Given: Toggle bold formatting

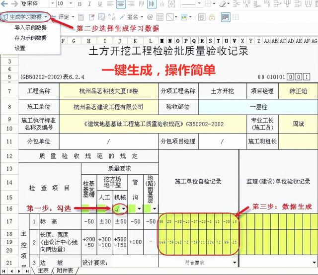Looking at the screenshot, I should pyautogui.click(x=80, y=4).
